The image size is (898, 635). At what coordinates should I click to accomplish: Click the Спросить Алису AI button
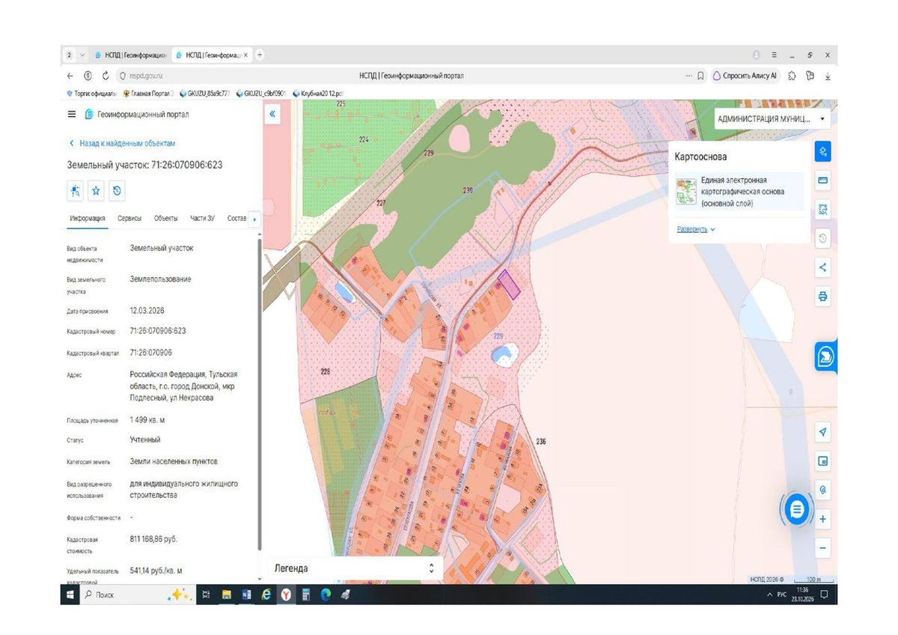coord(745,76)
